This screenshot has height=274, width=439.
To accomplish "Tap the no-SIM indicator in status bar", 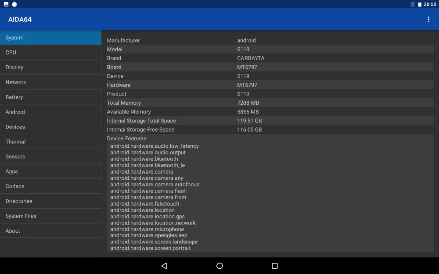I will pyautogui.click(x=412, y=4).
